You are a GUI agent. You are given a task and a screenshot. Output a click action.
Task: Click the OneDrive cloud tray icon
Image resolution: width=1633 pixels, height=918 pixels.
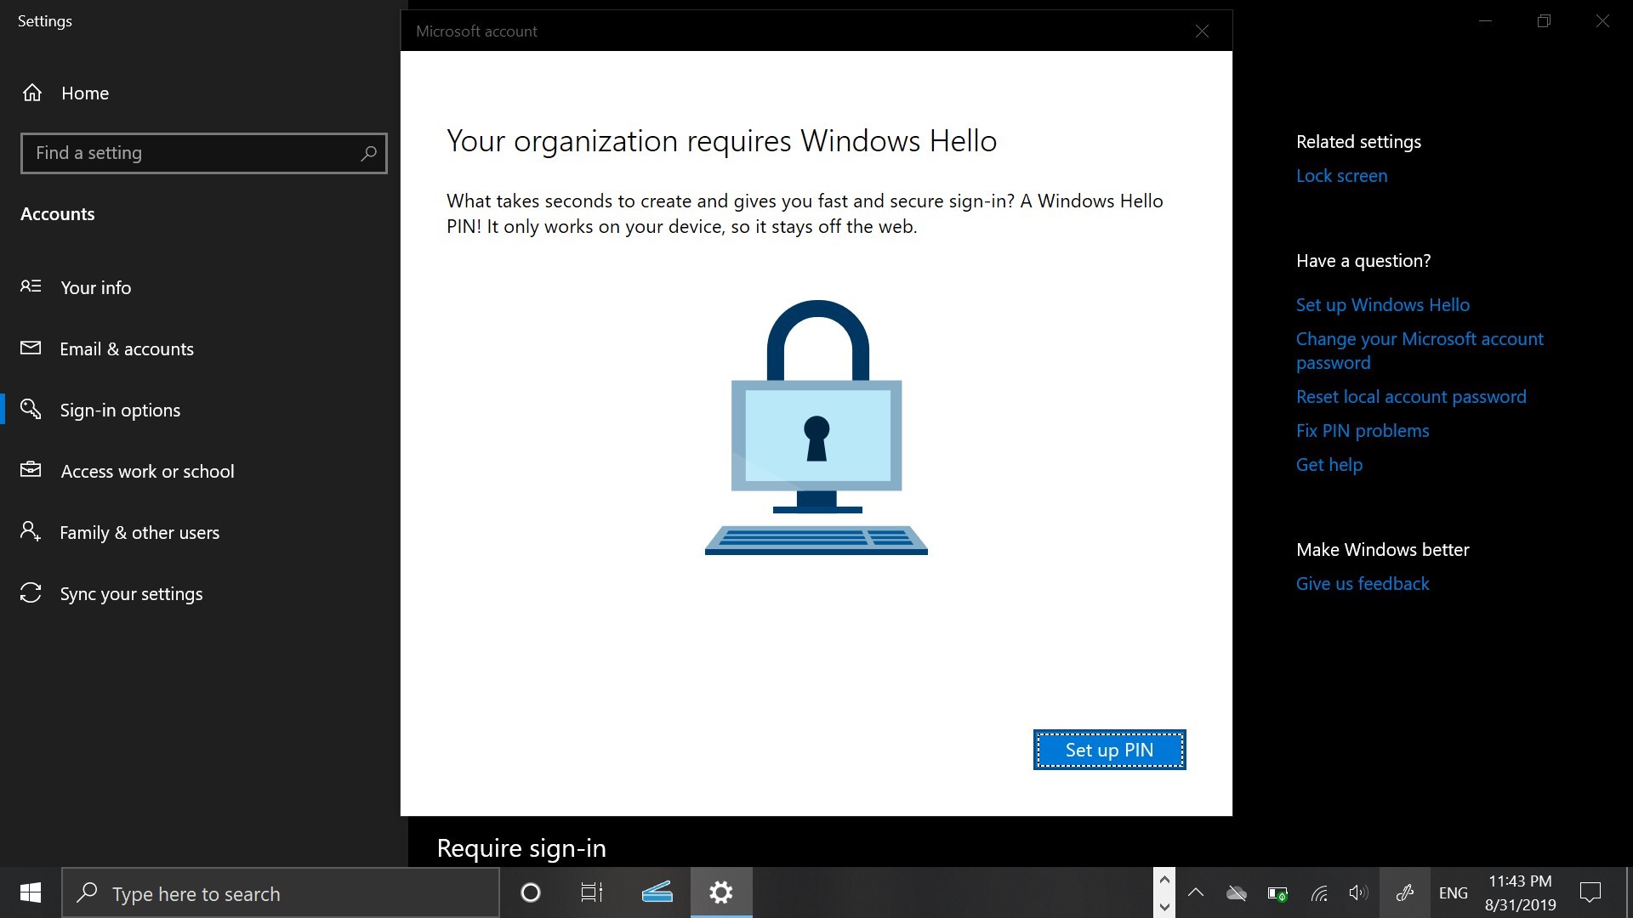(x=1237, y=892)
